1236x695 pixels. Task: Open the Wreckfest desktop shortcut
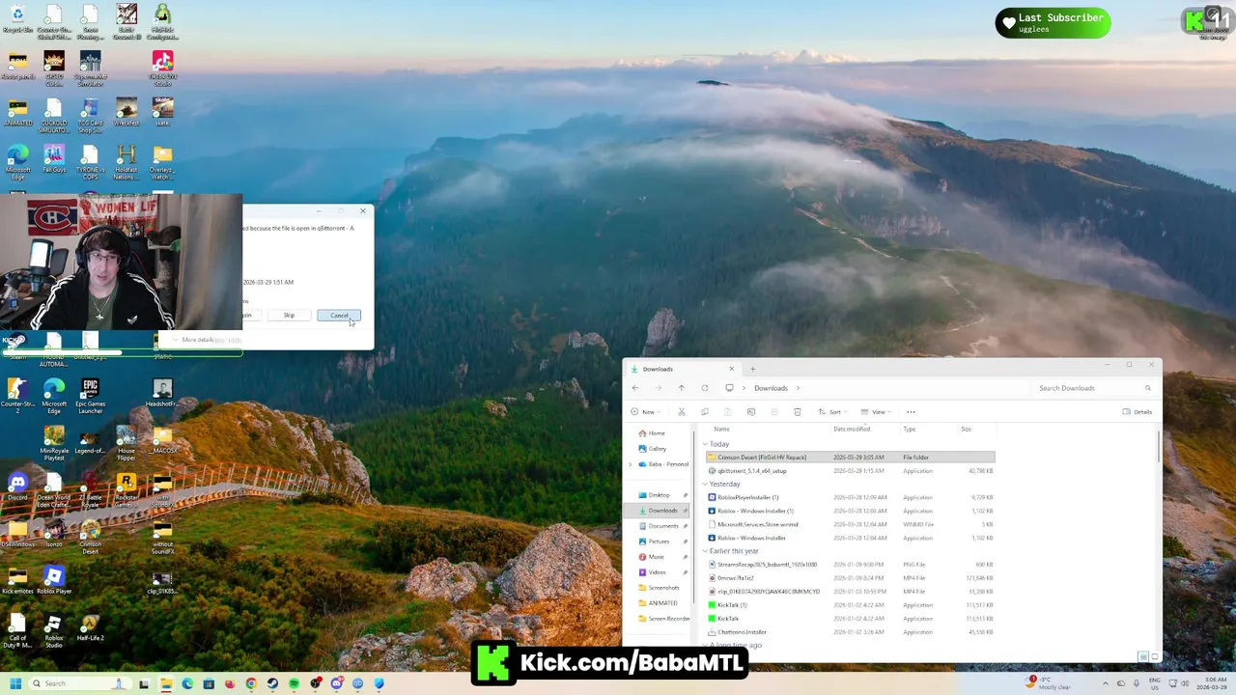tap(126, 111)
